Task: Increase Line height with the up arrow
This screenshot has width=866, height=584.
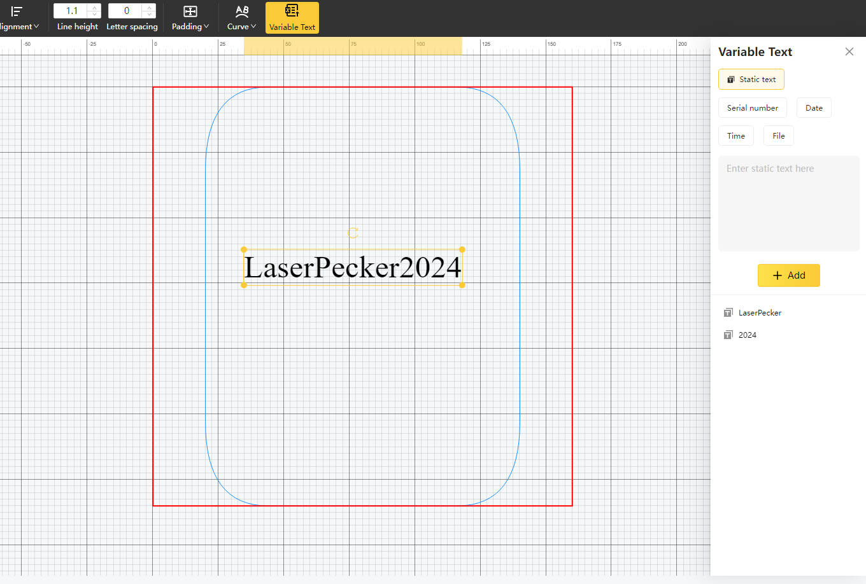Action: [95, 7]
